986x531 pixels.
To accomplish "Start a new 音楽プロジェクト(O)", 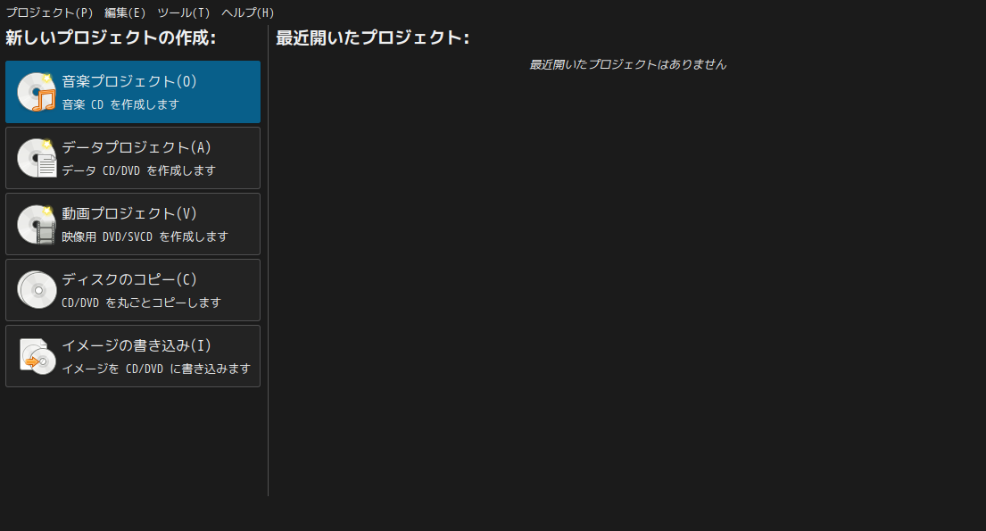I will pyautogui.click(x=133, y=92).
